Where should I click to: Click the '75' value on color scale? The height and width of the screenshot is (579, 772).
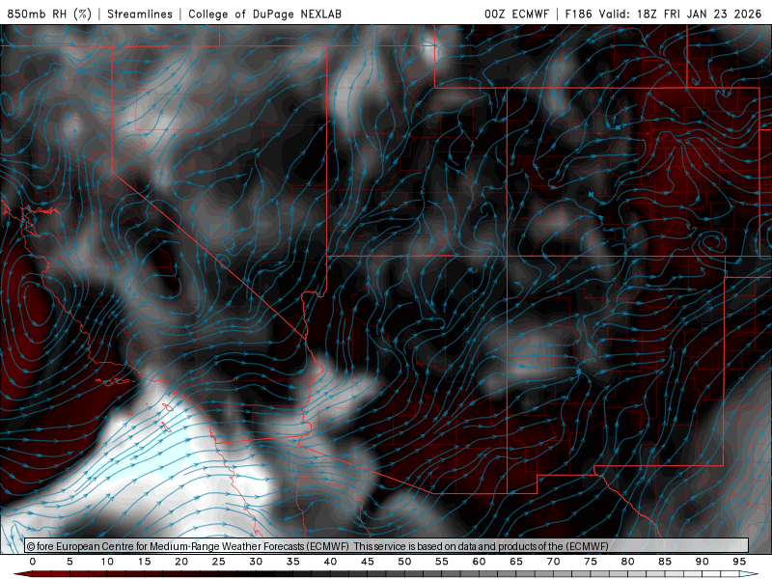[x=591, y=562]
